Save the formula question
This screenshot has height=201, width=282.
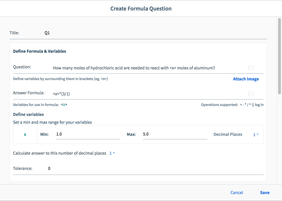(265, 192)
